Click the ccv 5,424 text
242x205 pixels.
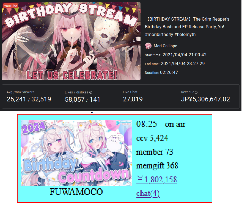tap(152, 138)
